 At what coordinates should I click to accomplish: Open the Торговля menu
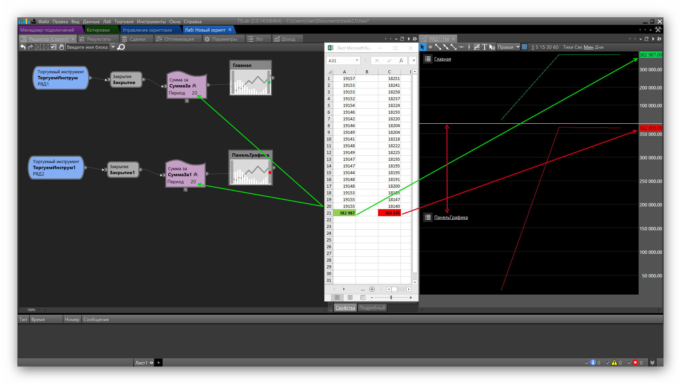click(124, 22)
